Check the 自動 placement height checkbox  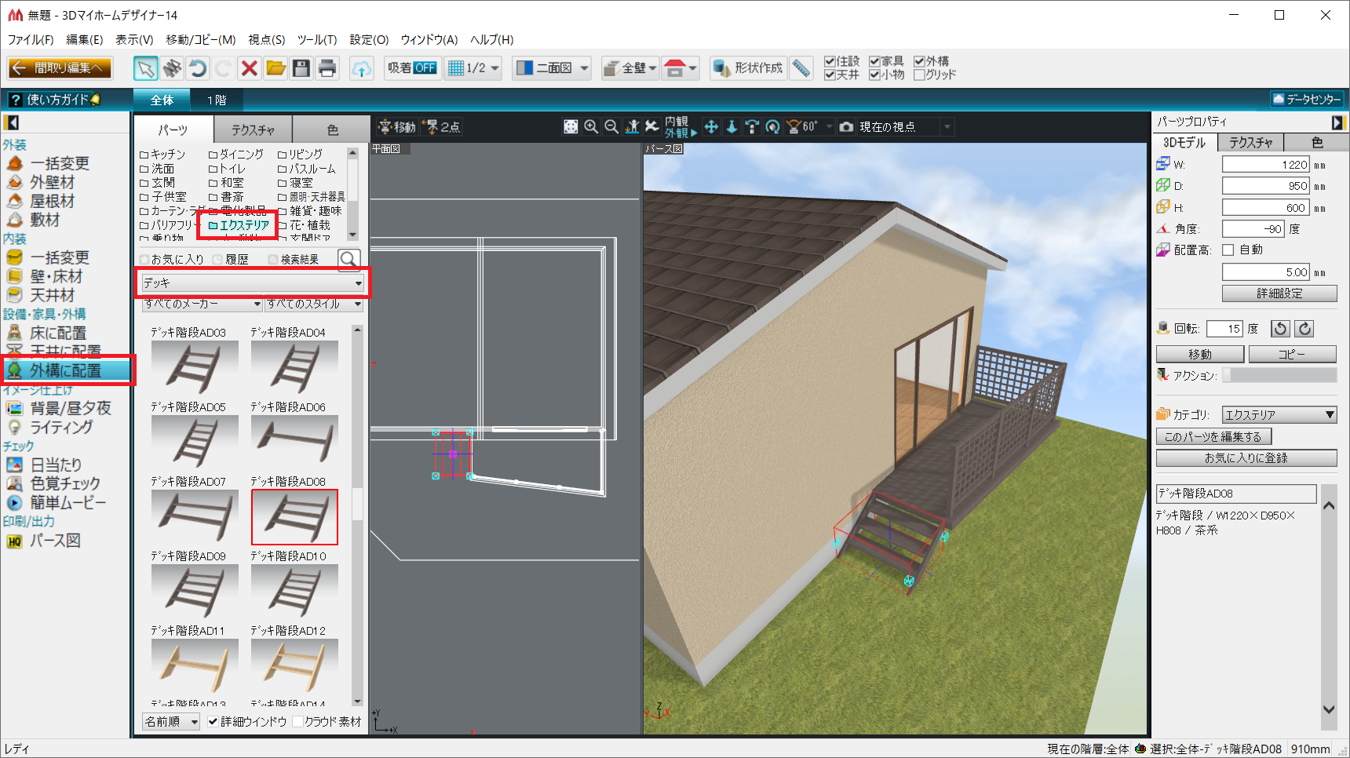click(1228, 250)
